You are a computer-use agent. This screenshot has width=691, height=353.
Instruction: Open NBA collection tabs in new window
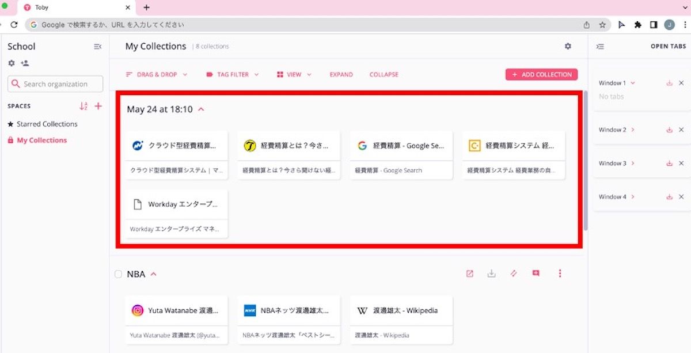tap(469, 274)
